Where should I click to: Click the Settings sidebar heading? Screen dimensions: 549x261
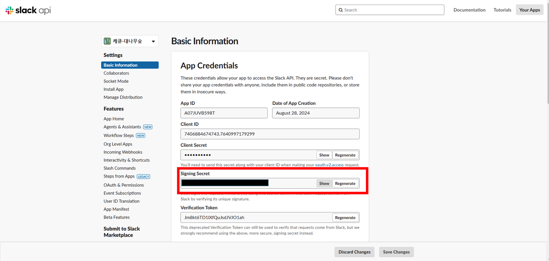coord(113,55)
